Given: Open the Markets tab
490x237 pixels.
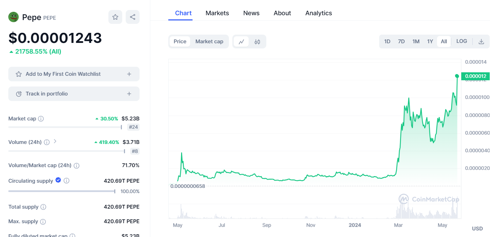Looking at the screenshot, I should coord(217,13).
